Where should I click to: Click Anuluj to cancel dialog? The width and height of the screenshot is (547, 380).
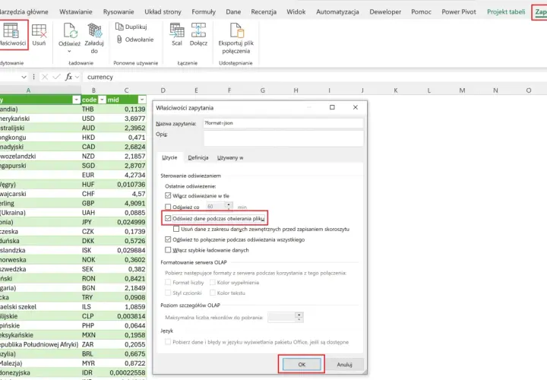click(x=345, y=364)
